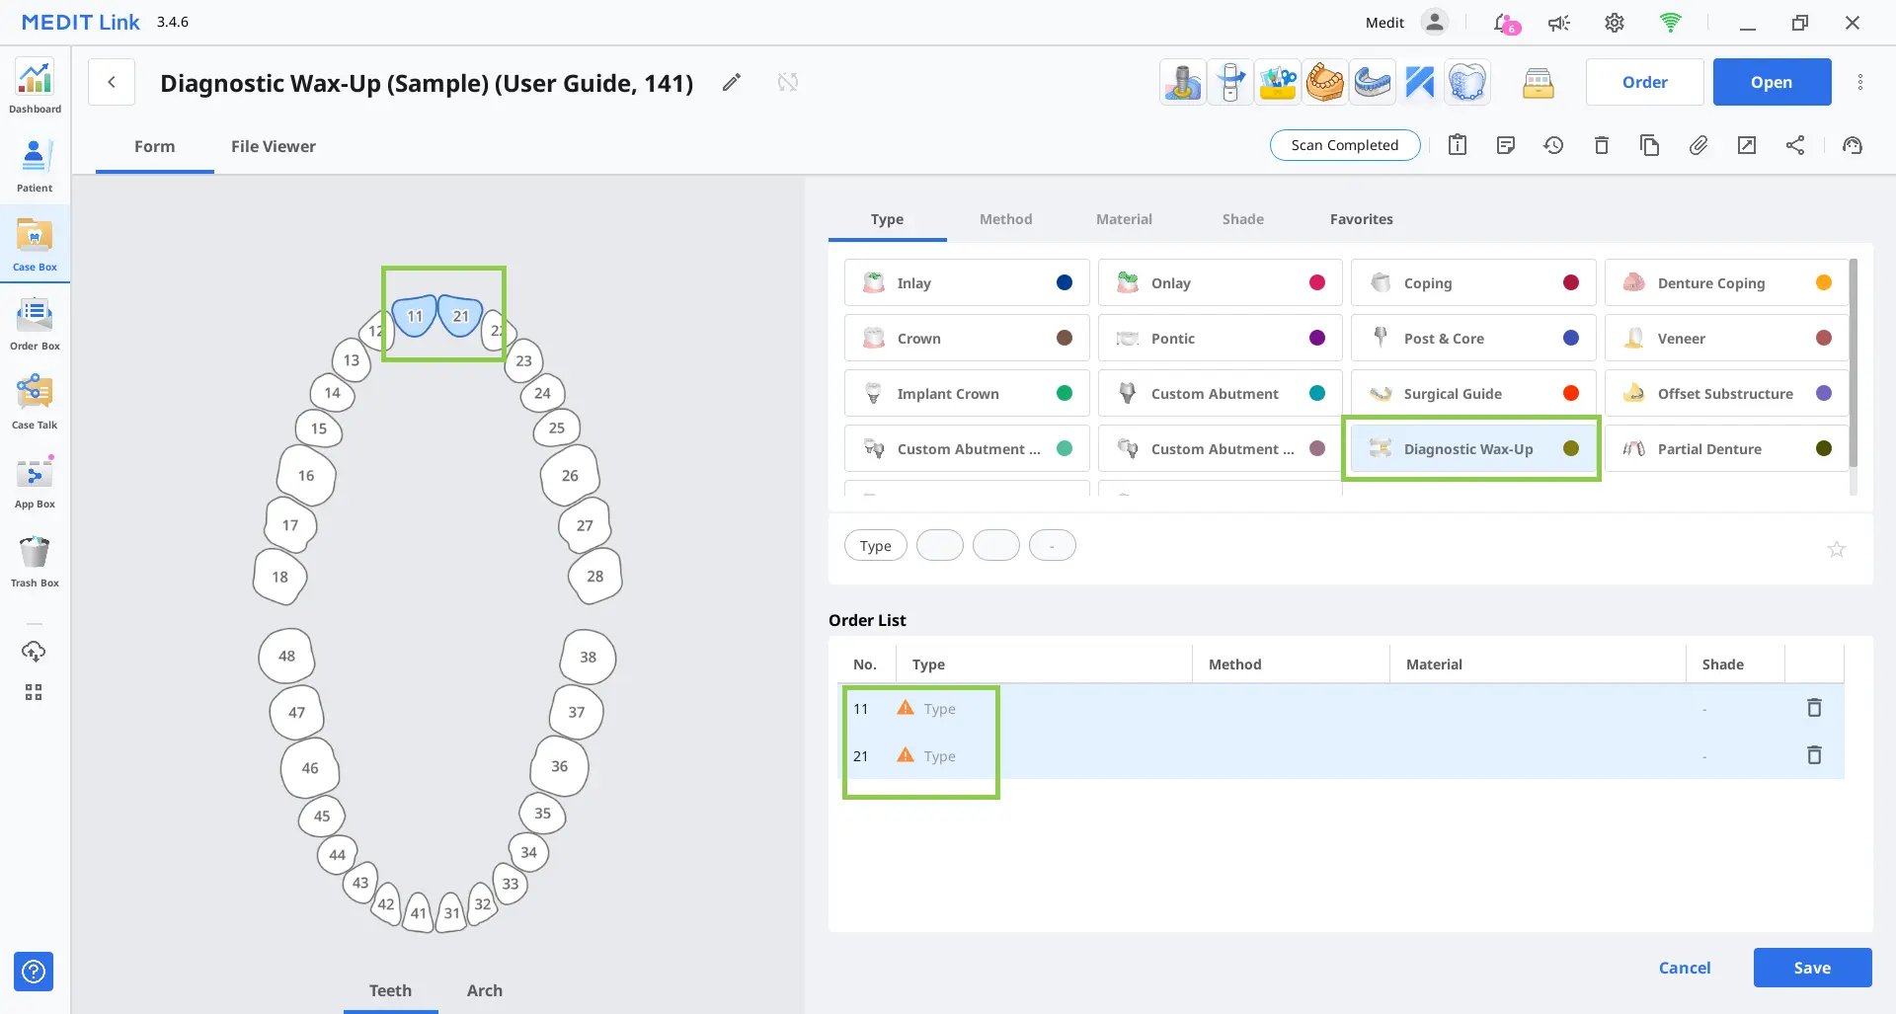Open the Order Box sidebar item
Image resolution: width=1896 pixels, height=1014 pixels.
click(x=35, y=324)
